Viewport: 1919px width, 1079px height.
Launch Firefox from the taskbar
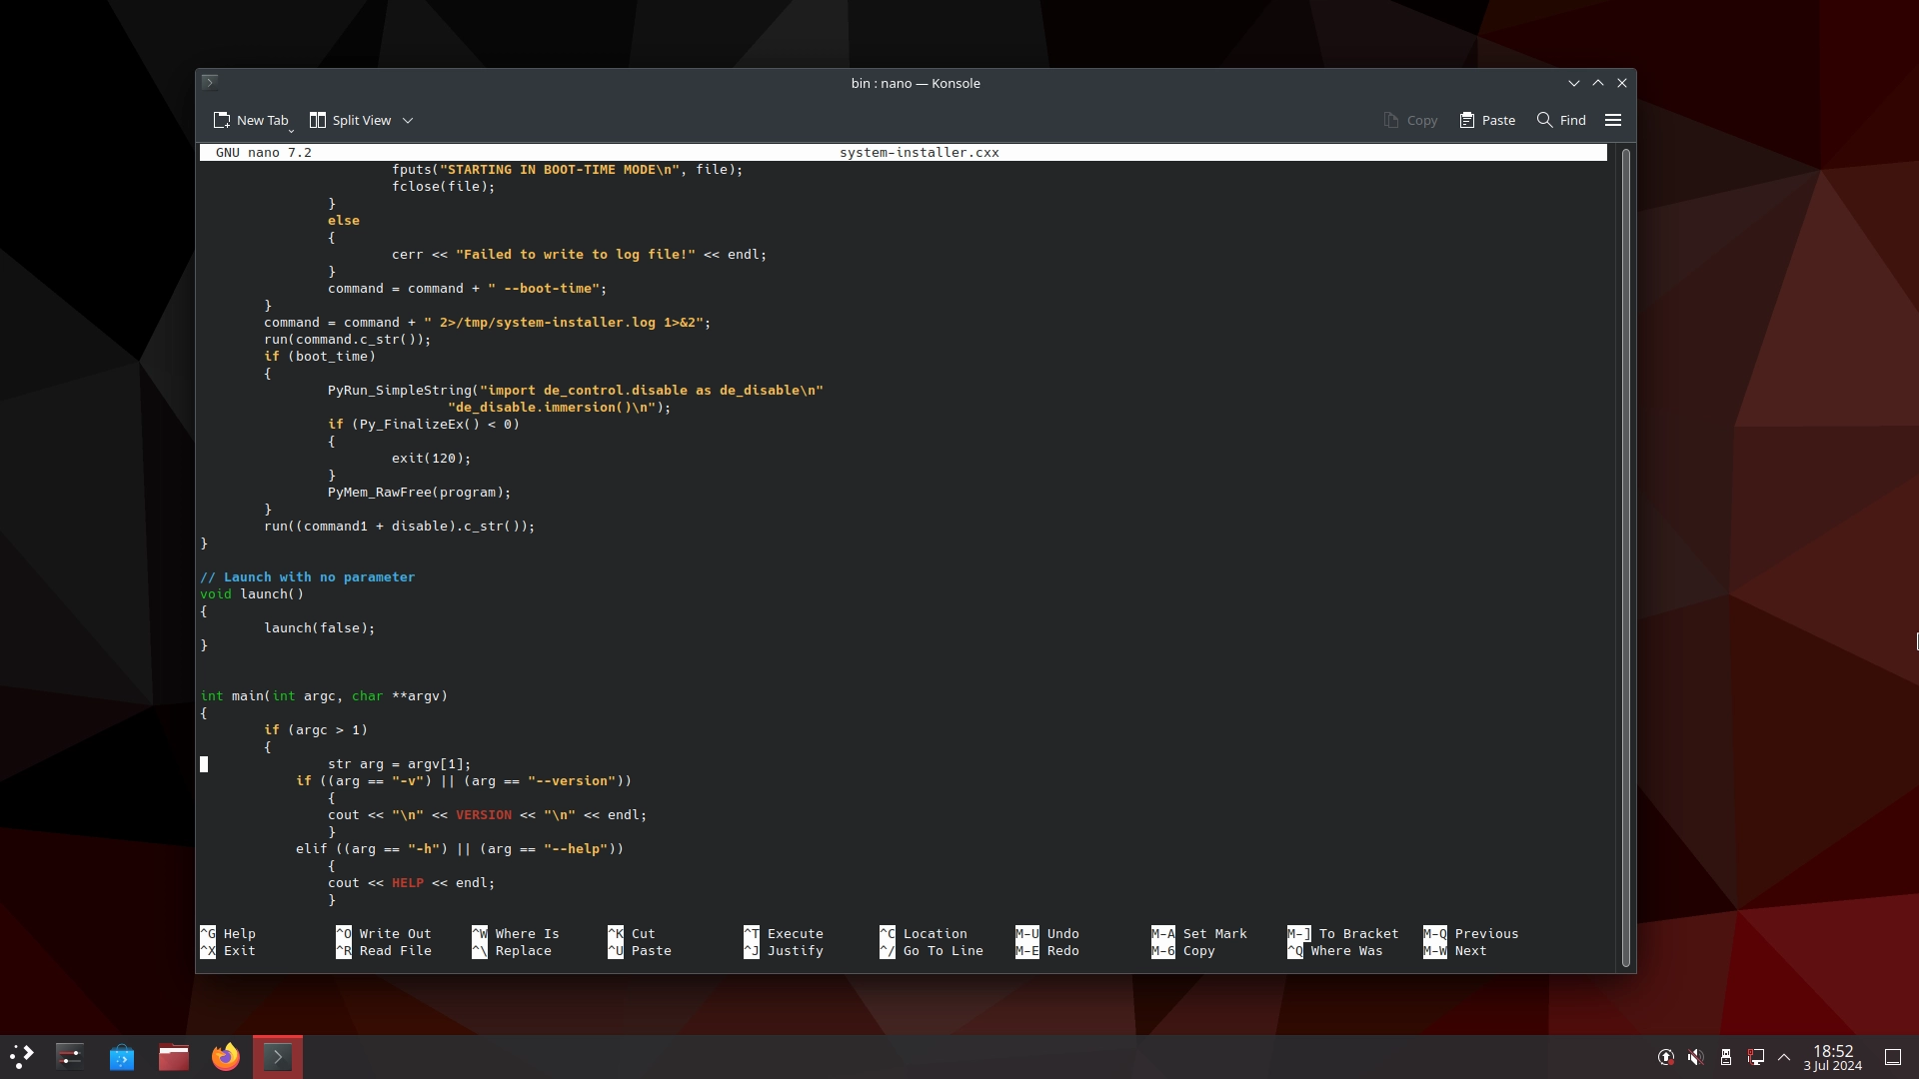[226, 1056]
